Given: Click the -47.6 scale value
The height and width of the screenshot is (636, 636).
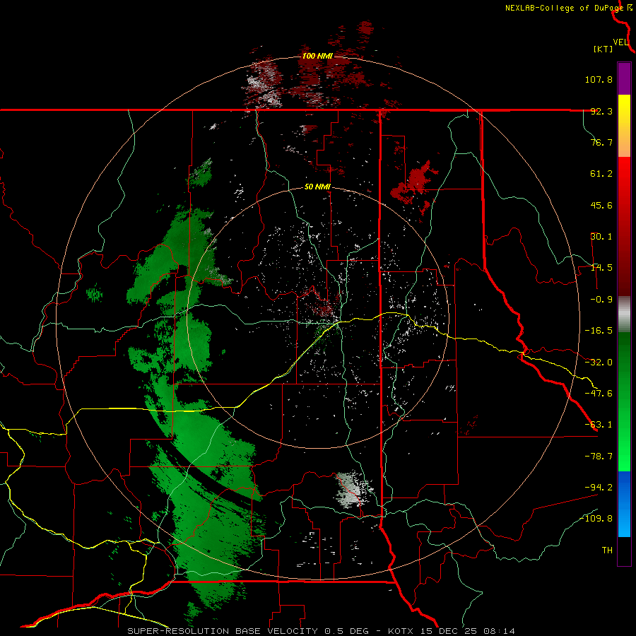Looking at the screenshot, I should 599,394.
